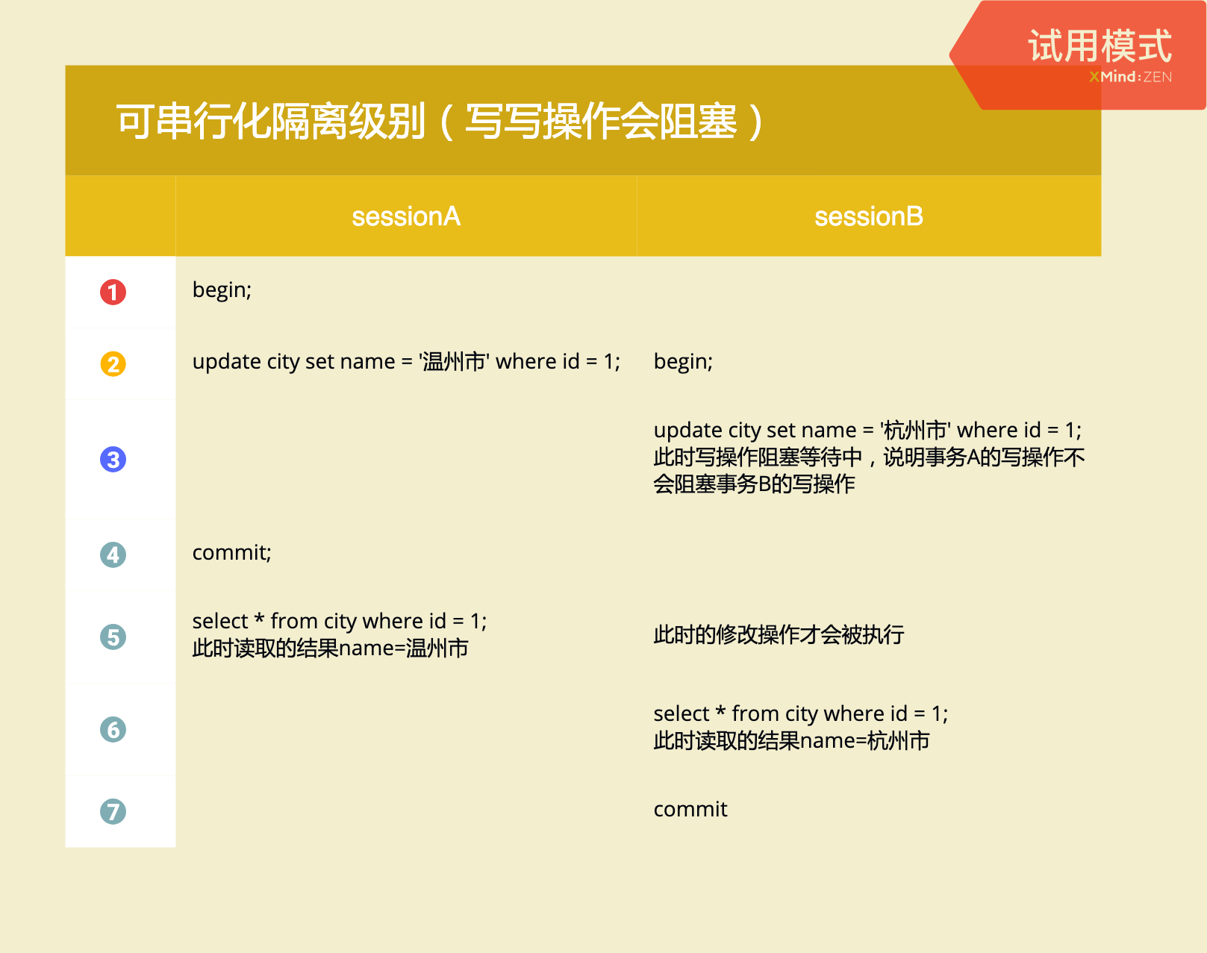The width and height of the screenshot is (1207, 953).
Task: Click the step 6 circle badge
Action: point(111,729)
